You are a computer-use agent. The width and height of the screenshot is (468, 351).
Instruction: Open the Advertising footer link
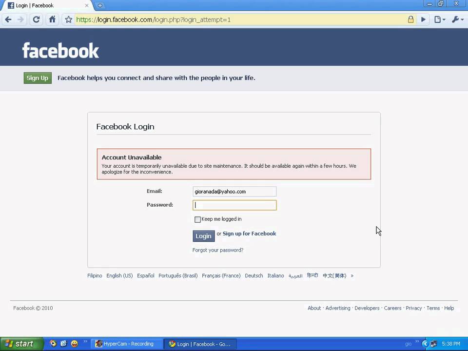click(x=338, y=308)
